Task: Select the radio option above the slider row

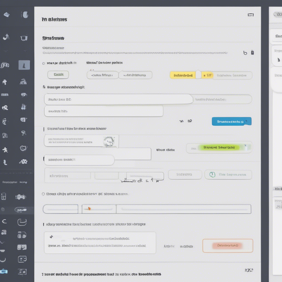Action: coord(43,194)
